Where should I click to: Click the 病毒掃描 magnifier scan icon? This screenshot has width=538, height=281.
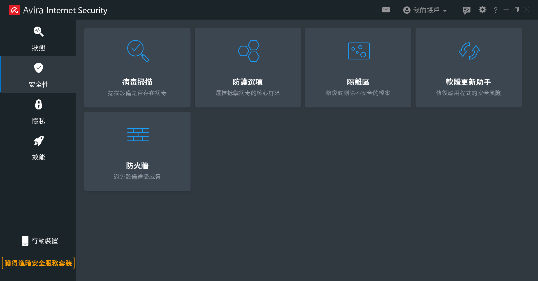tap(138, 51)
